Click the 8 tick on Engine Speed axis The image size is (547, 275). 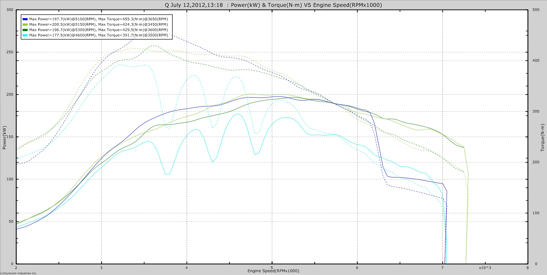(x=528, y=268)
